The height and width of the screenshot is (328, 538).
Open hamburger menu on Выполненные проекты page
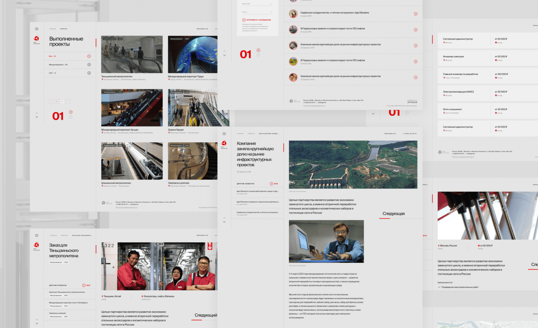point(37,29)
